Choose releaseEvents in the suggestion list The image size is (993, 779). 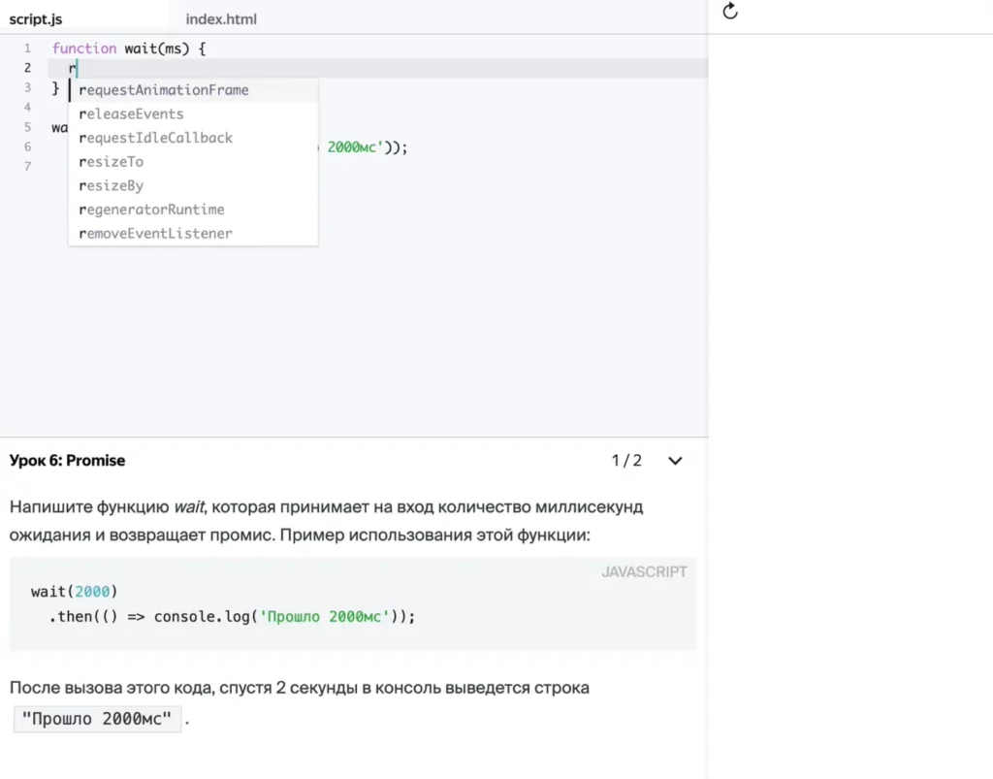(131, 114)
